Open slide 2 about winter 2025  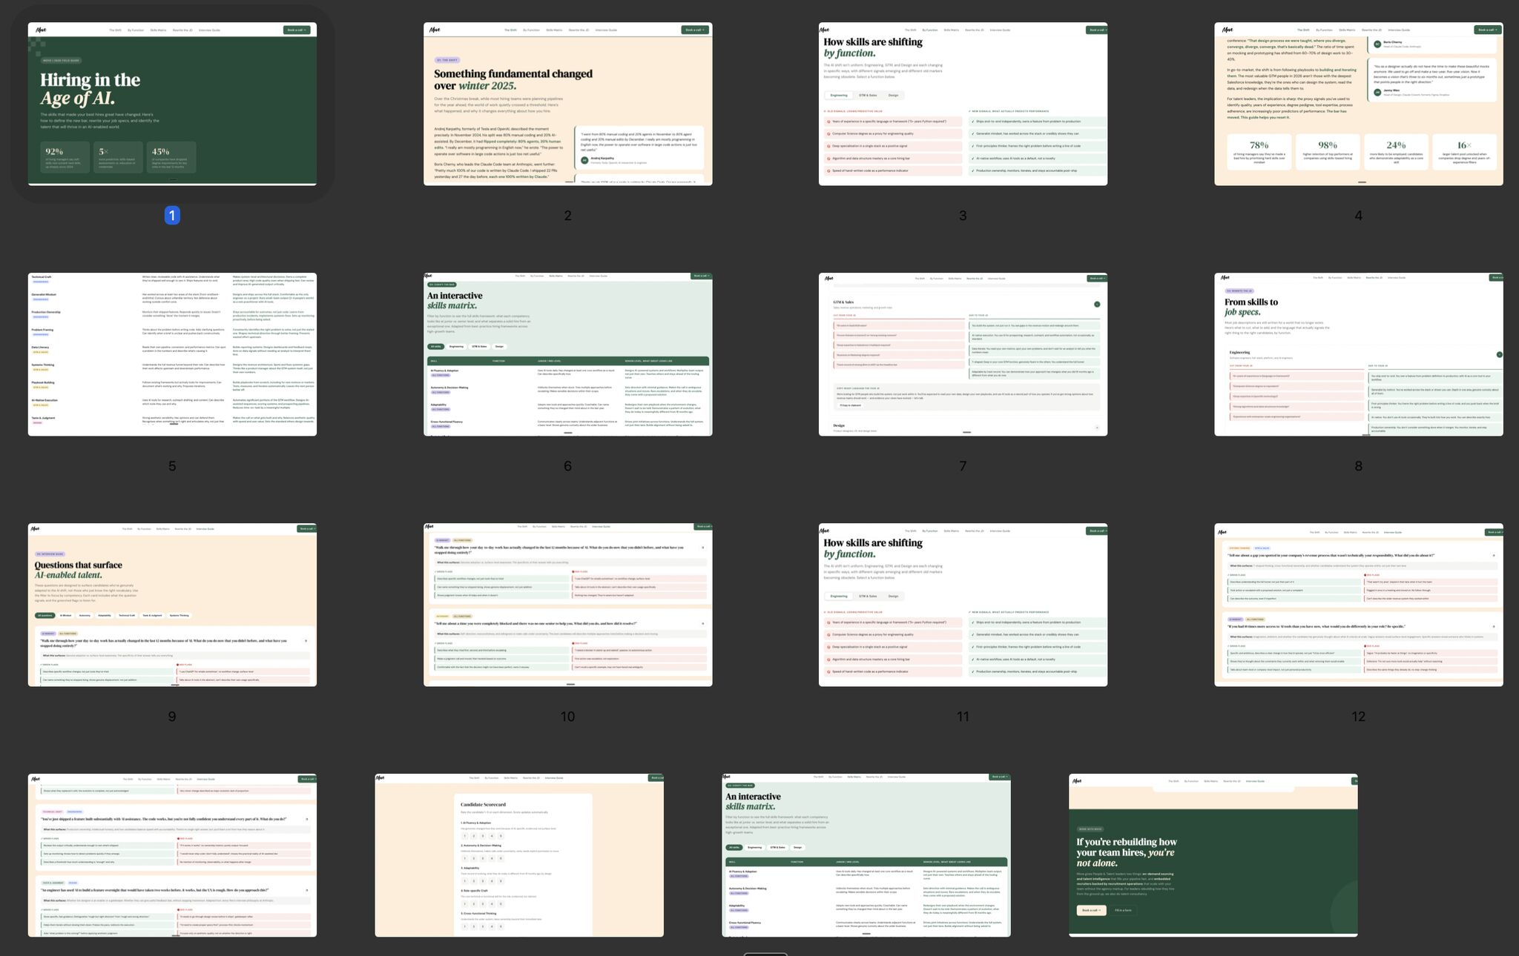[x=567, y=104]
